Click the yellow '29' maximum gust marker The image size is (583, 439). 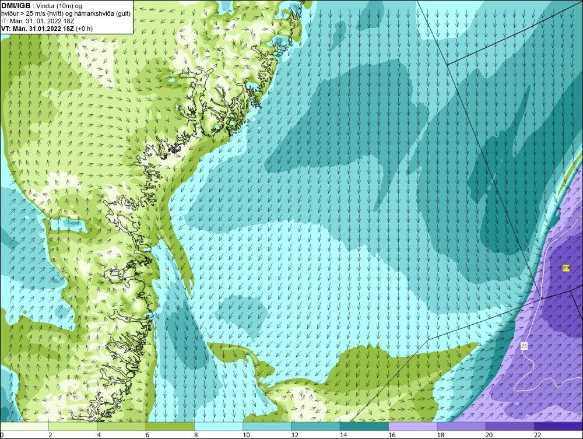click(x=566, y=268)
